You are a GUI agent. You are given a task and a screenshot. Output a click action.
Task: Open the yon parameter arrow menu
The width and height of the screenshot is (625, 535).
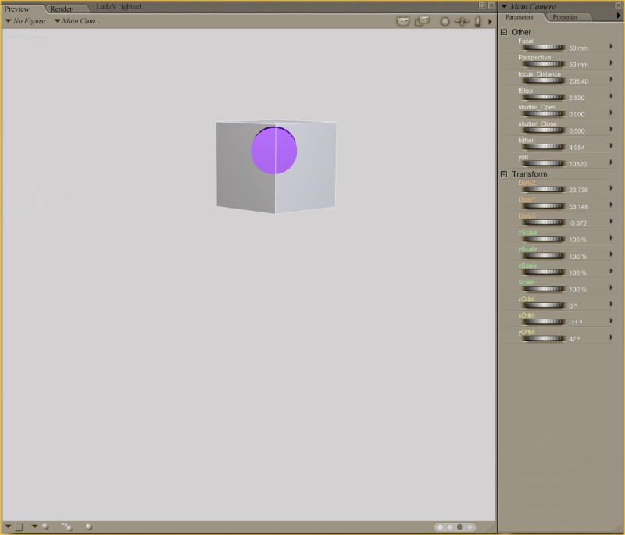pos(612,162)
